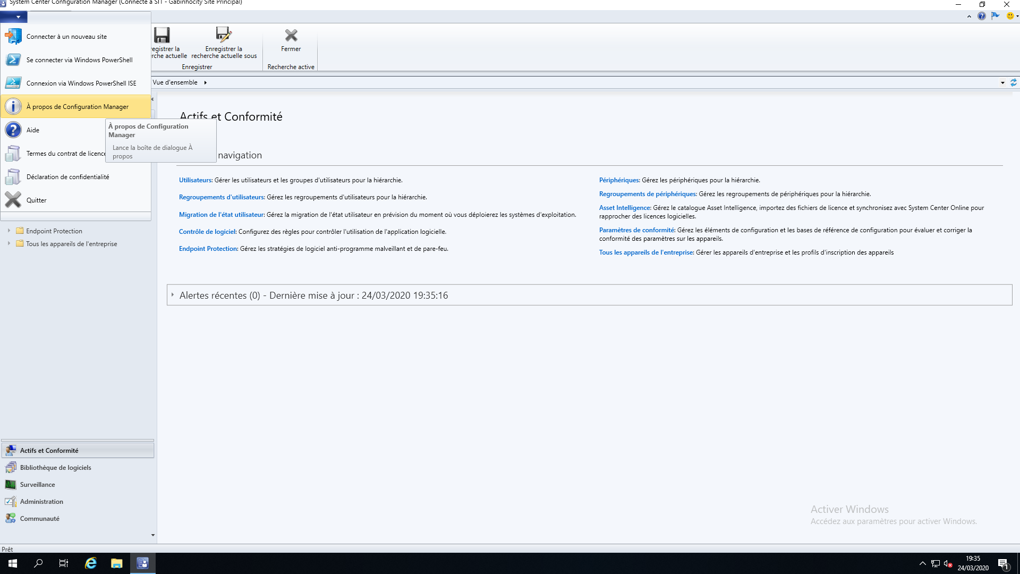Open the Administration workspace

click(x=41, y=502)
